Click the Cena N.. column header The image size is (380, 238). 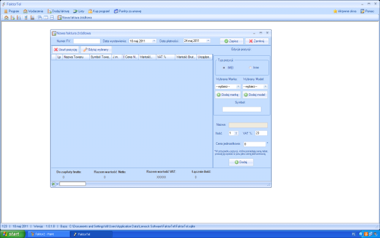pyautogui.click(x=130, y=57)
